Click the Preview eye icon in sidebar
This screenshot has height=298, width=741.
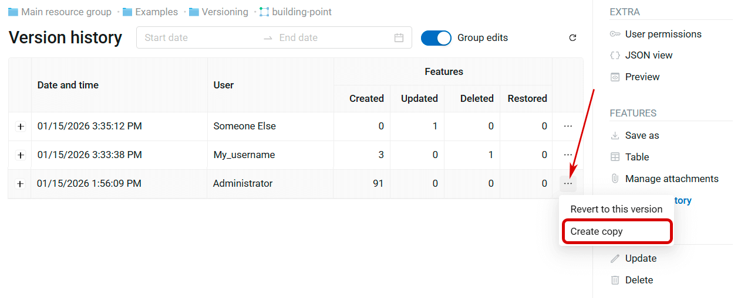coord(615,77)
